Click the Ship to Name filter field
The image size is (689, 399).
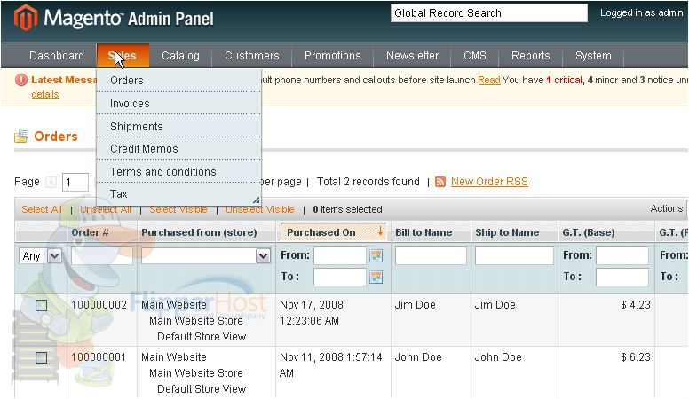(514, 256)
